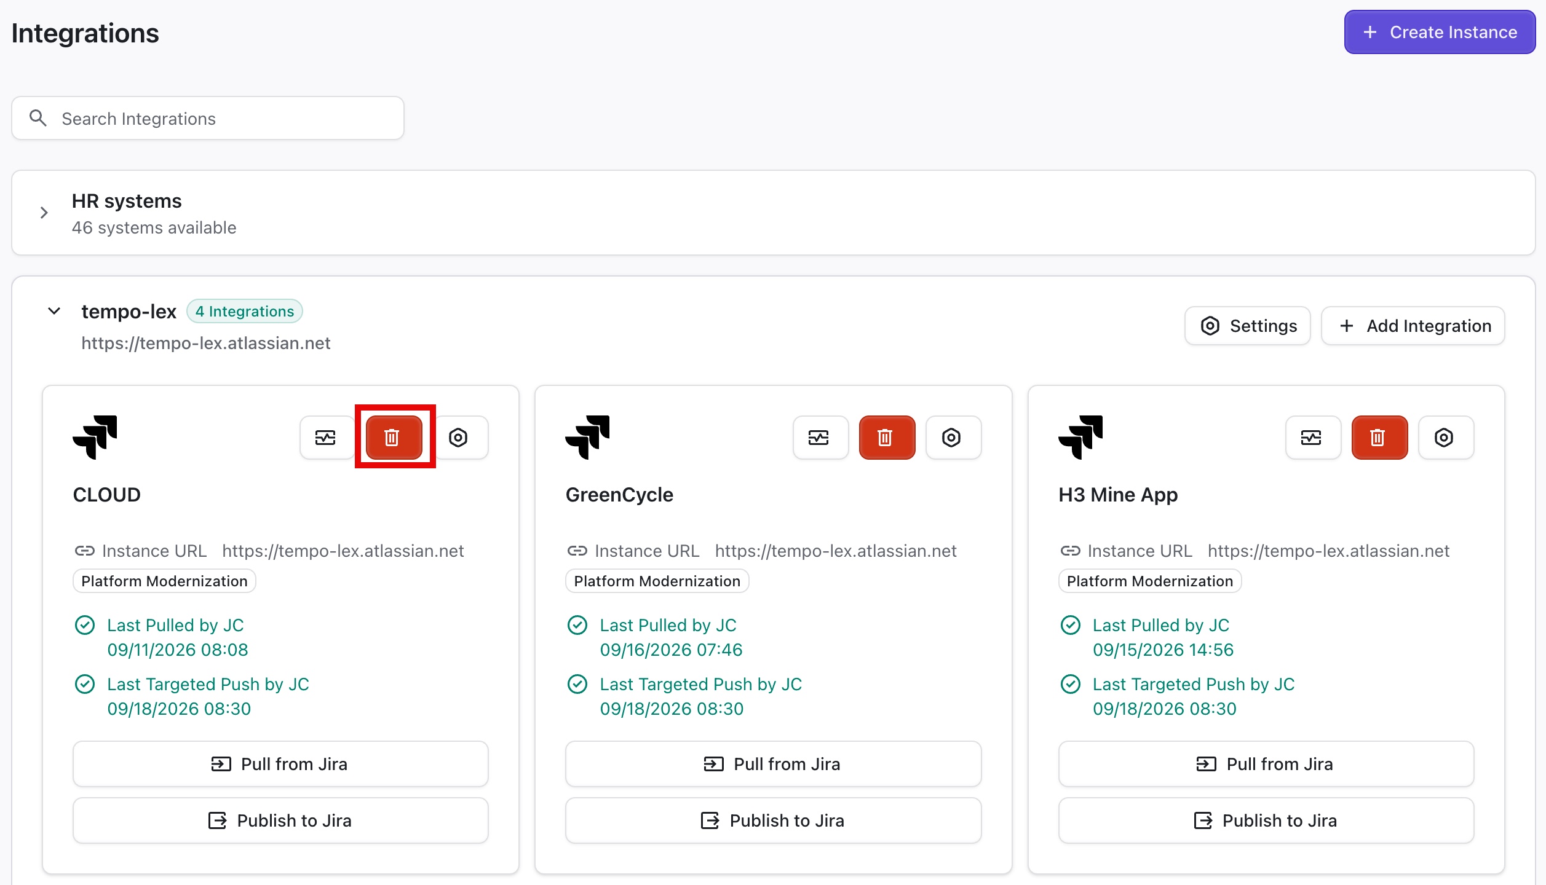
Task: Pull from Jira for H3 Mine App
Action: tap(1266, 764)
